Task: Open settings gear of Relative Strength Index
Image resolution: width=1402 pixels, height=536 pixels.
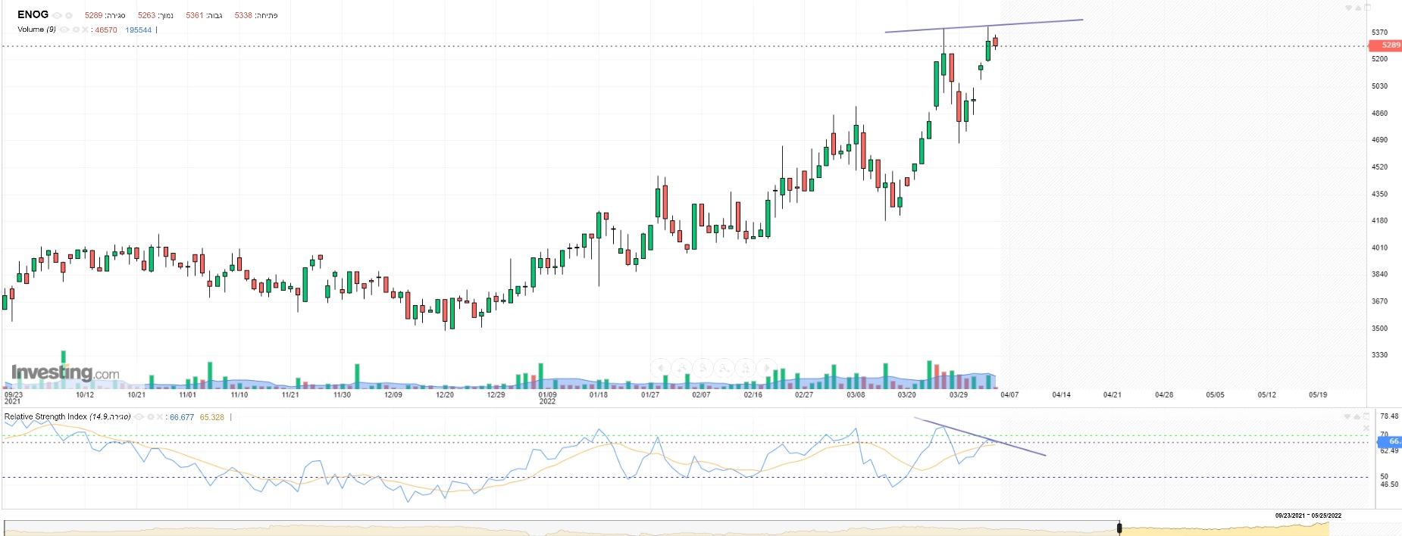Action: click(151, 416)
